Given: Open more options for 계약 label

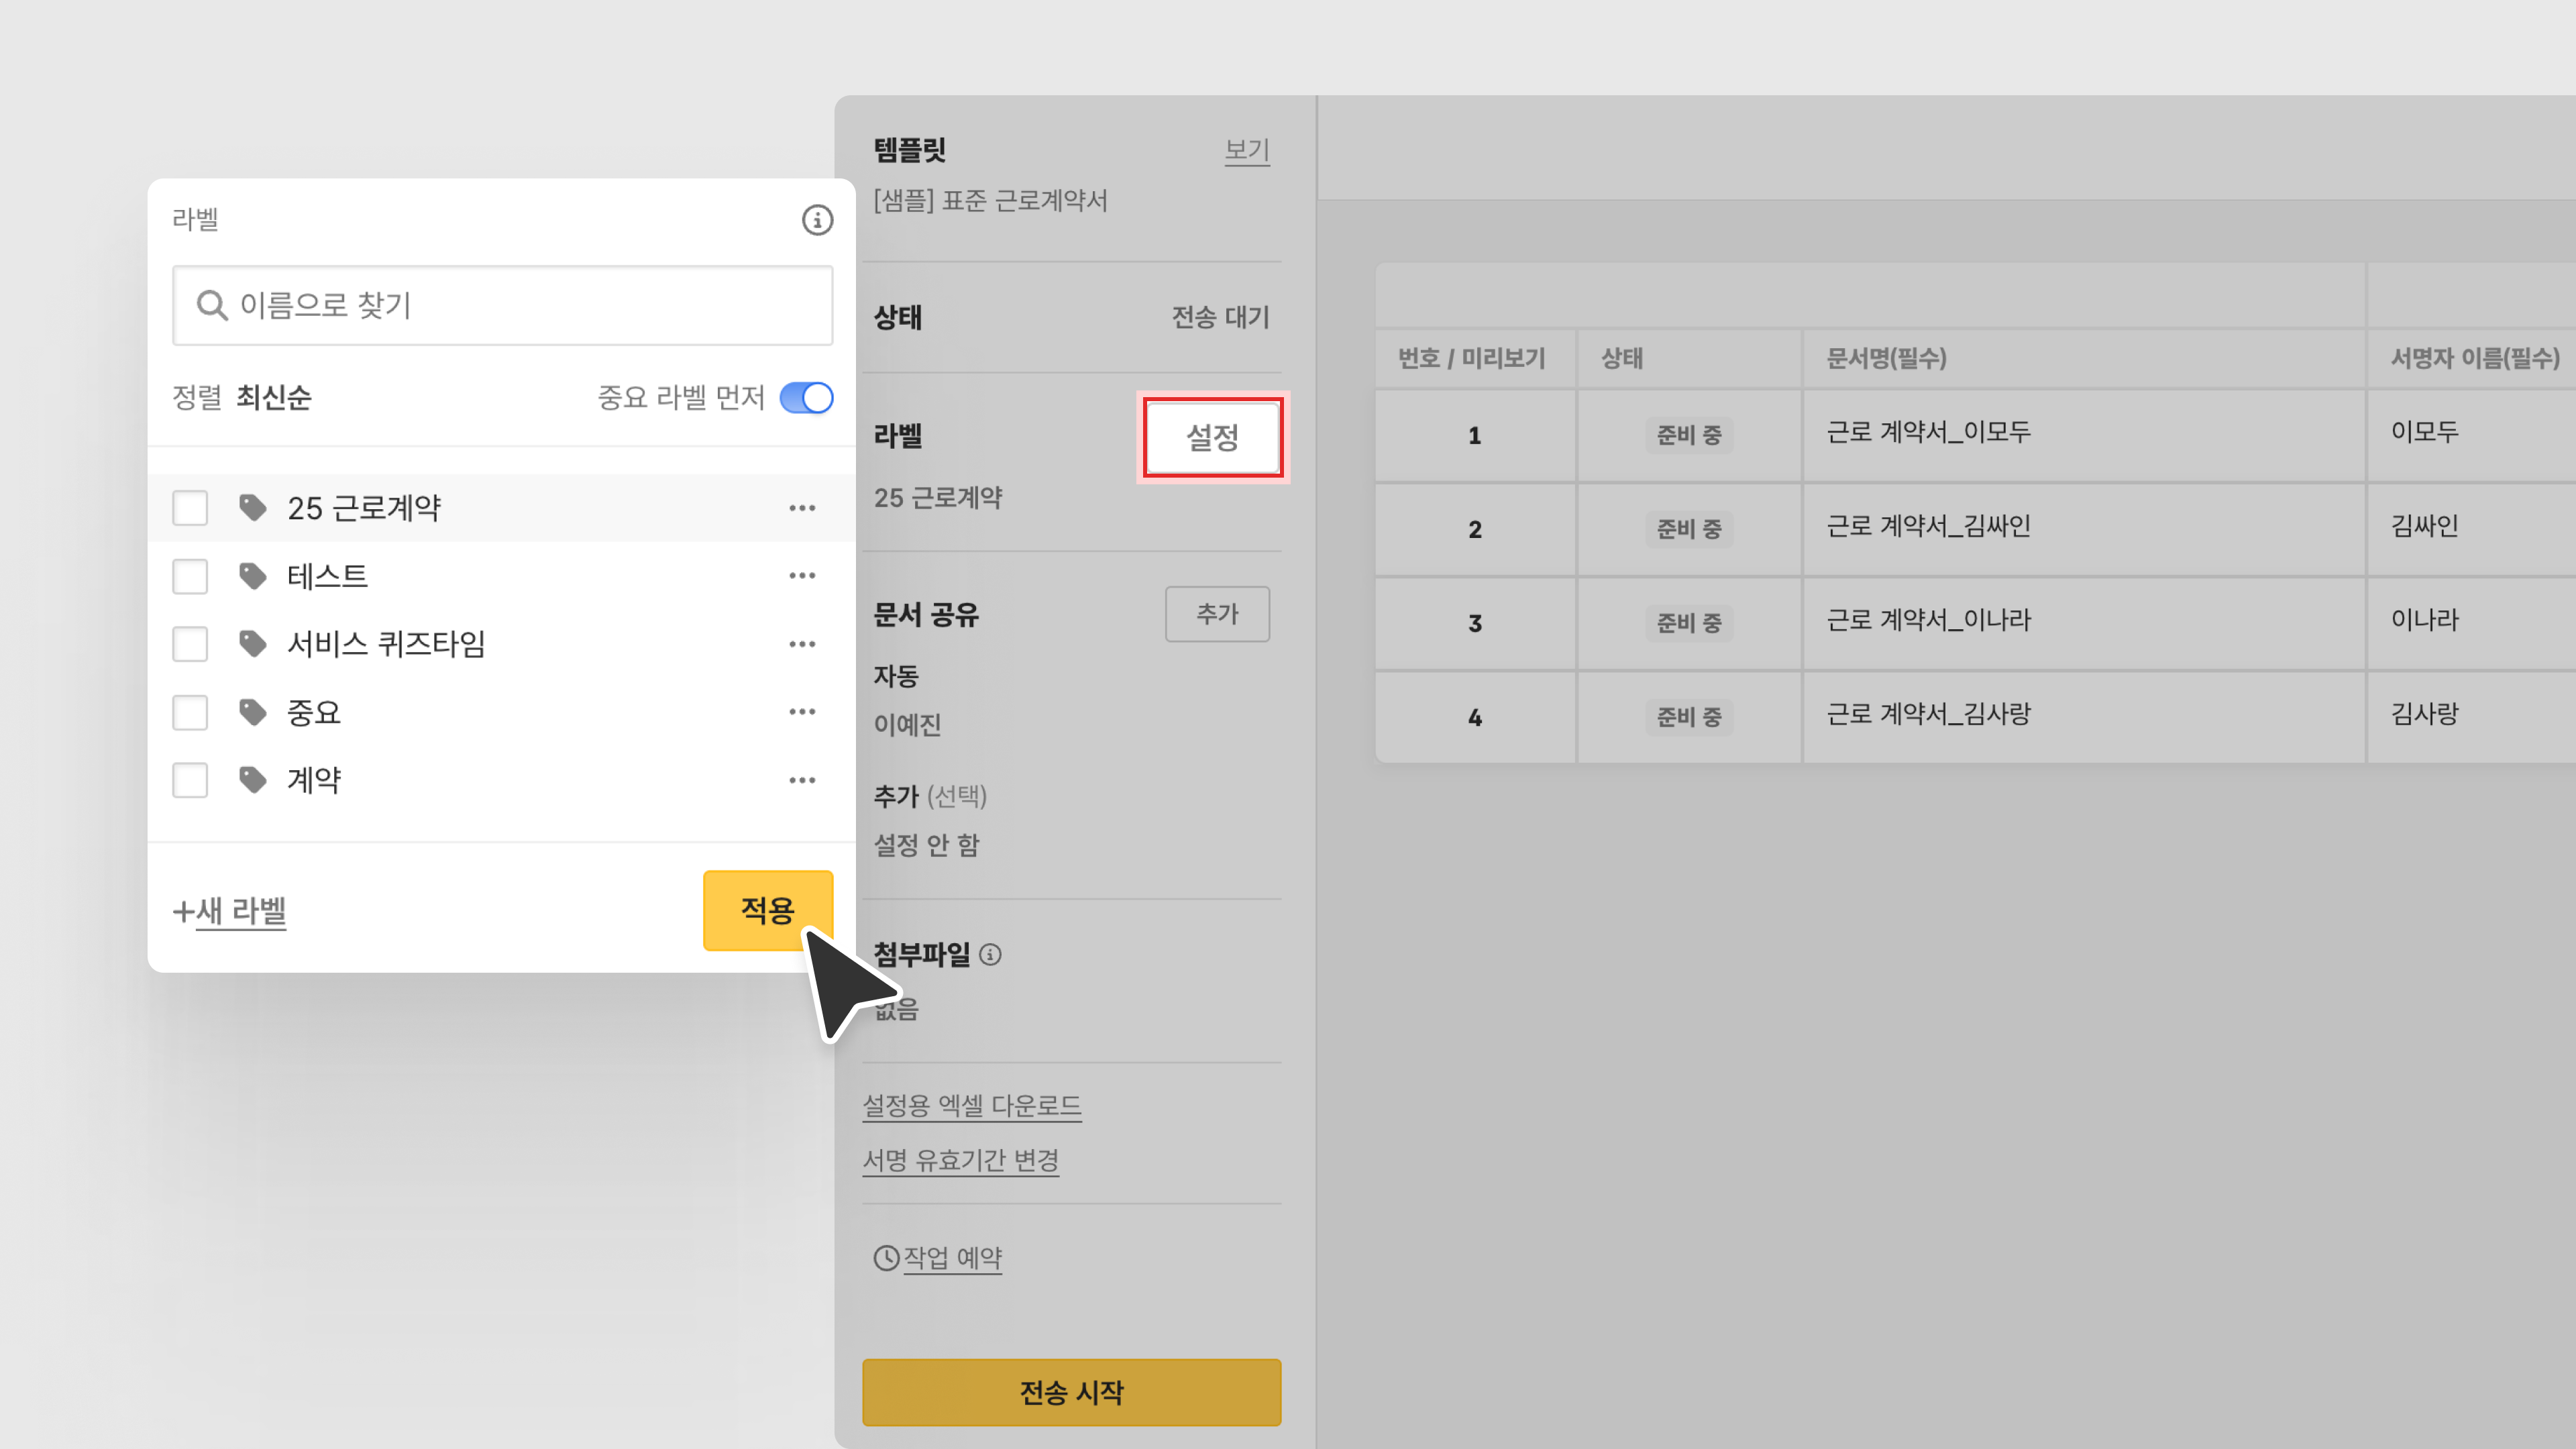Looking at the screenshot, I should click(x=802, y=780).
